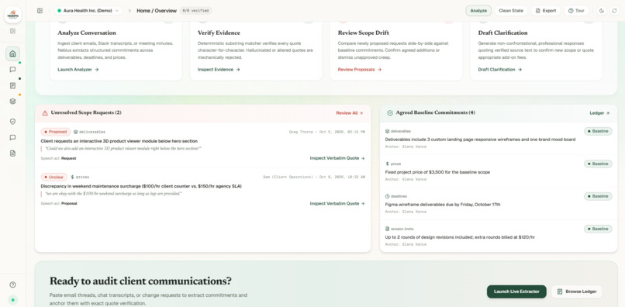625x307 pixels.
Task: Click warning triangle beside Unresolved Scope Requests
Action: 45,113
